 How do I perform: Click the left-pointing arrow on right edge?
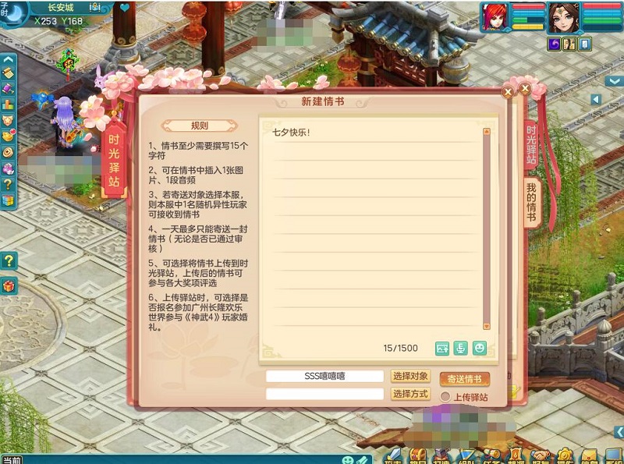pyautogui.click(x=596, y=100)
